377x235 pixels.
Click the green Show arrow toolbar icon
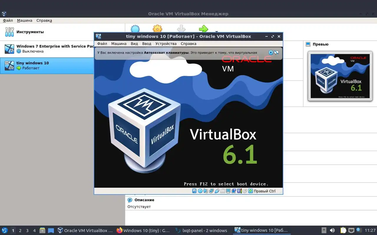204,28
